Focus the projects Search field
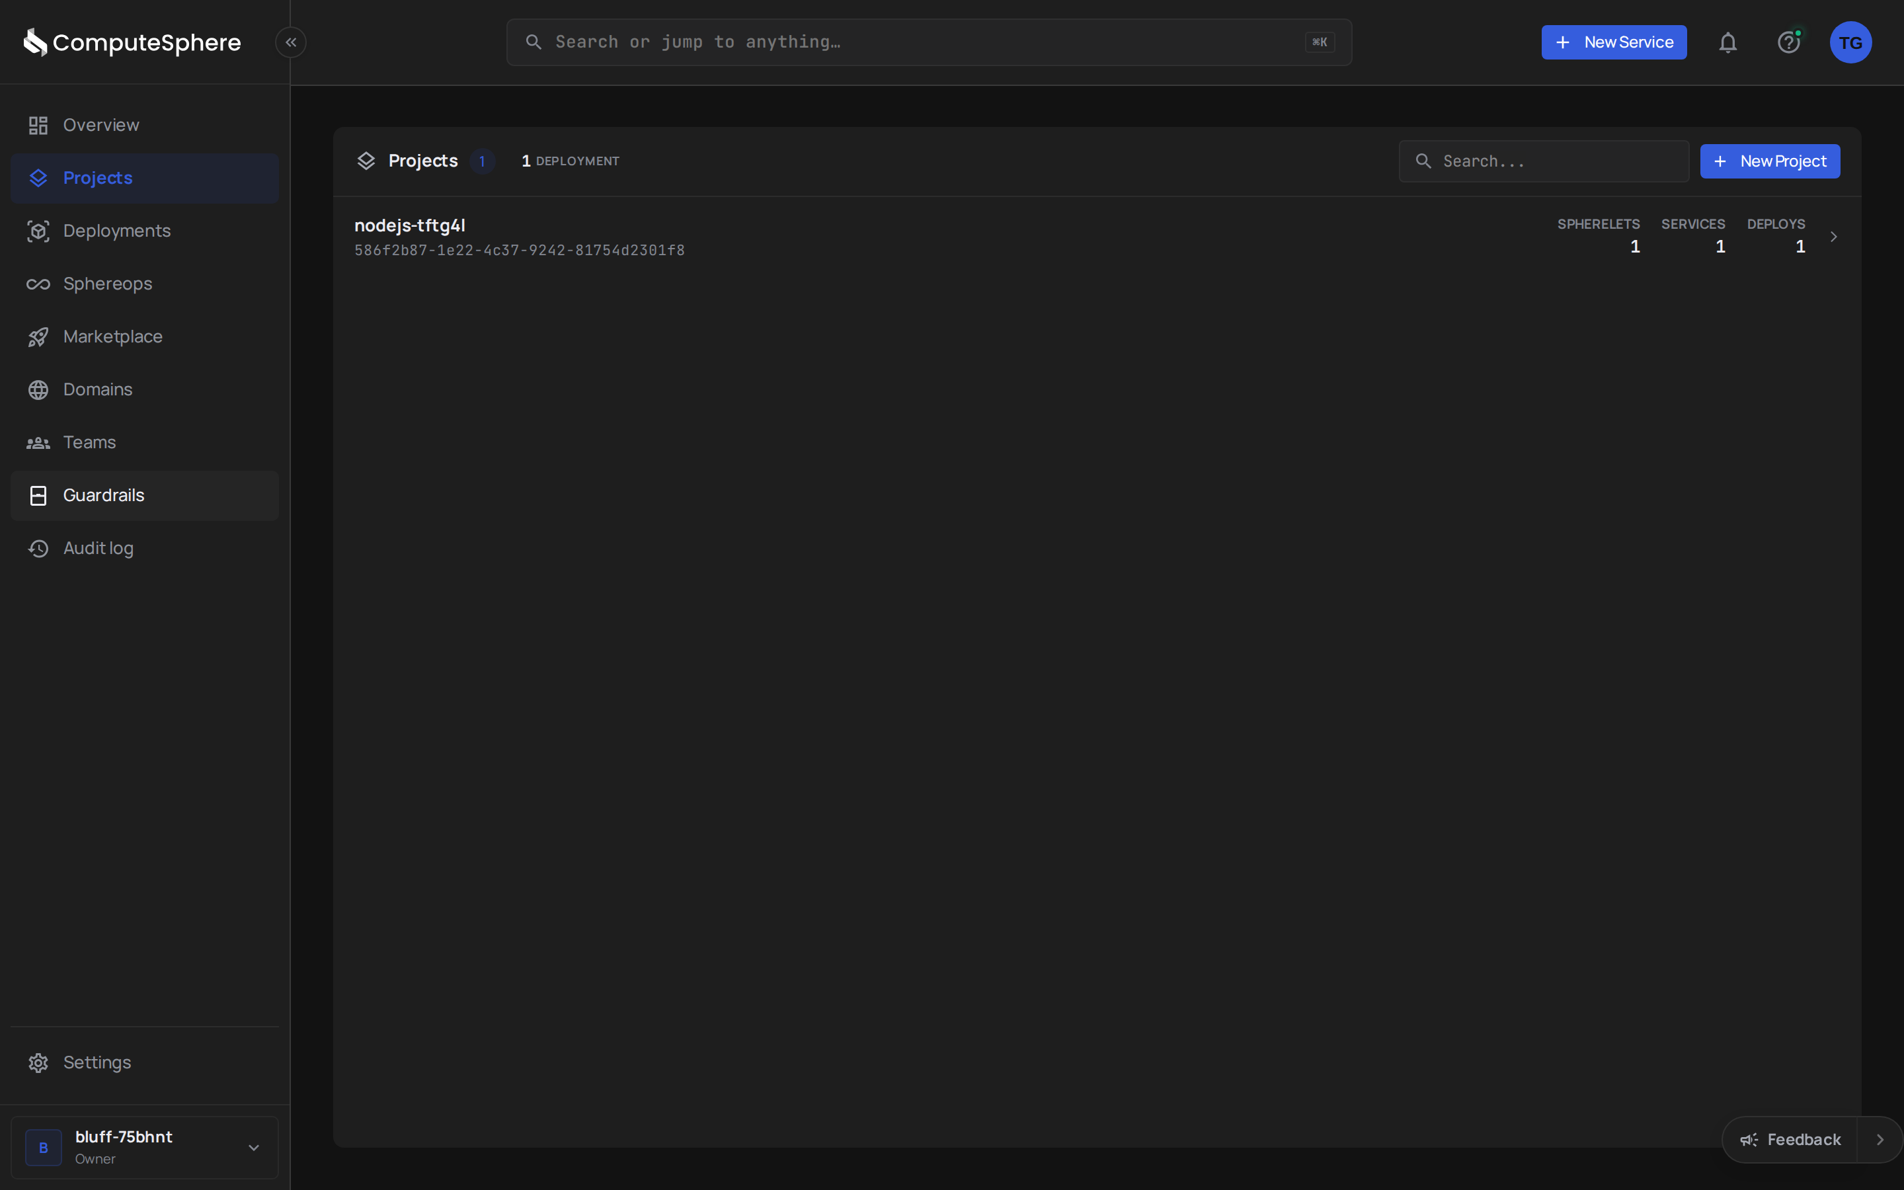The image size is (1904, 1190). 1544,161
